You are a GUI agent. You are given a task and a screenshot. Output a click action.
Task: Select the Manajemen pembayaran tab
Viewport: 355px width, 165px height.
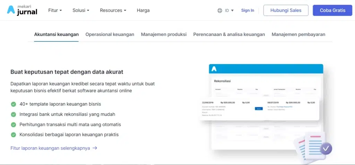[x=298, y=34]
